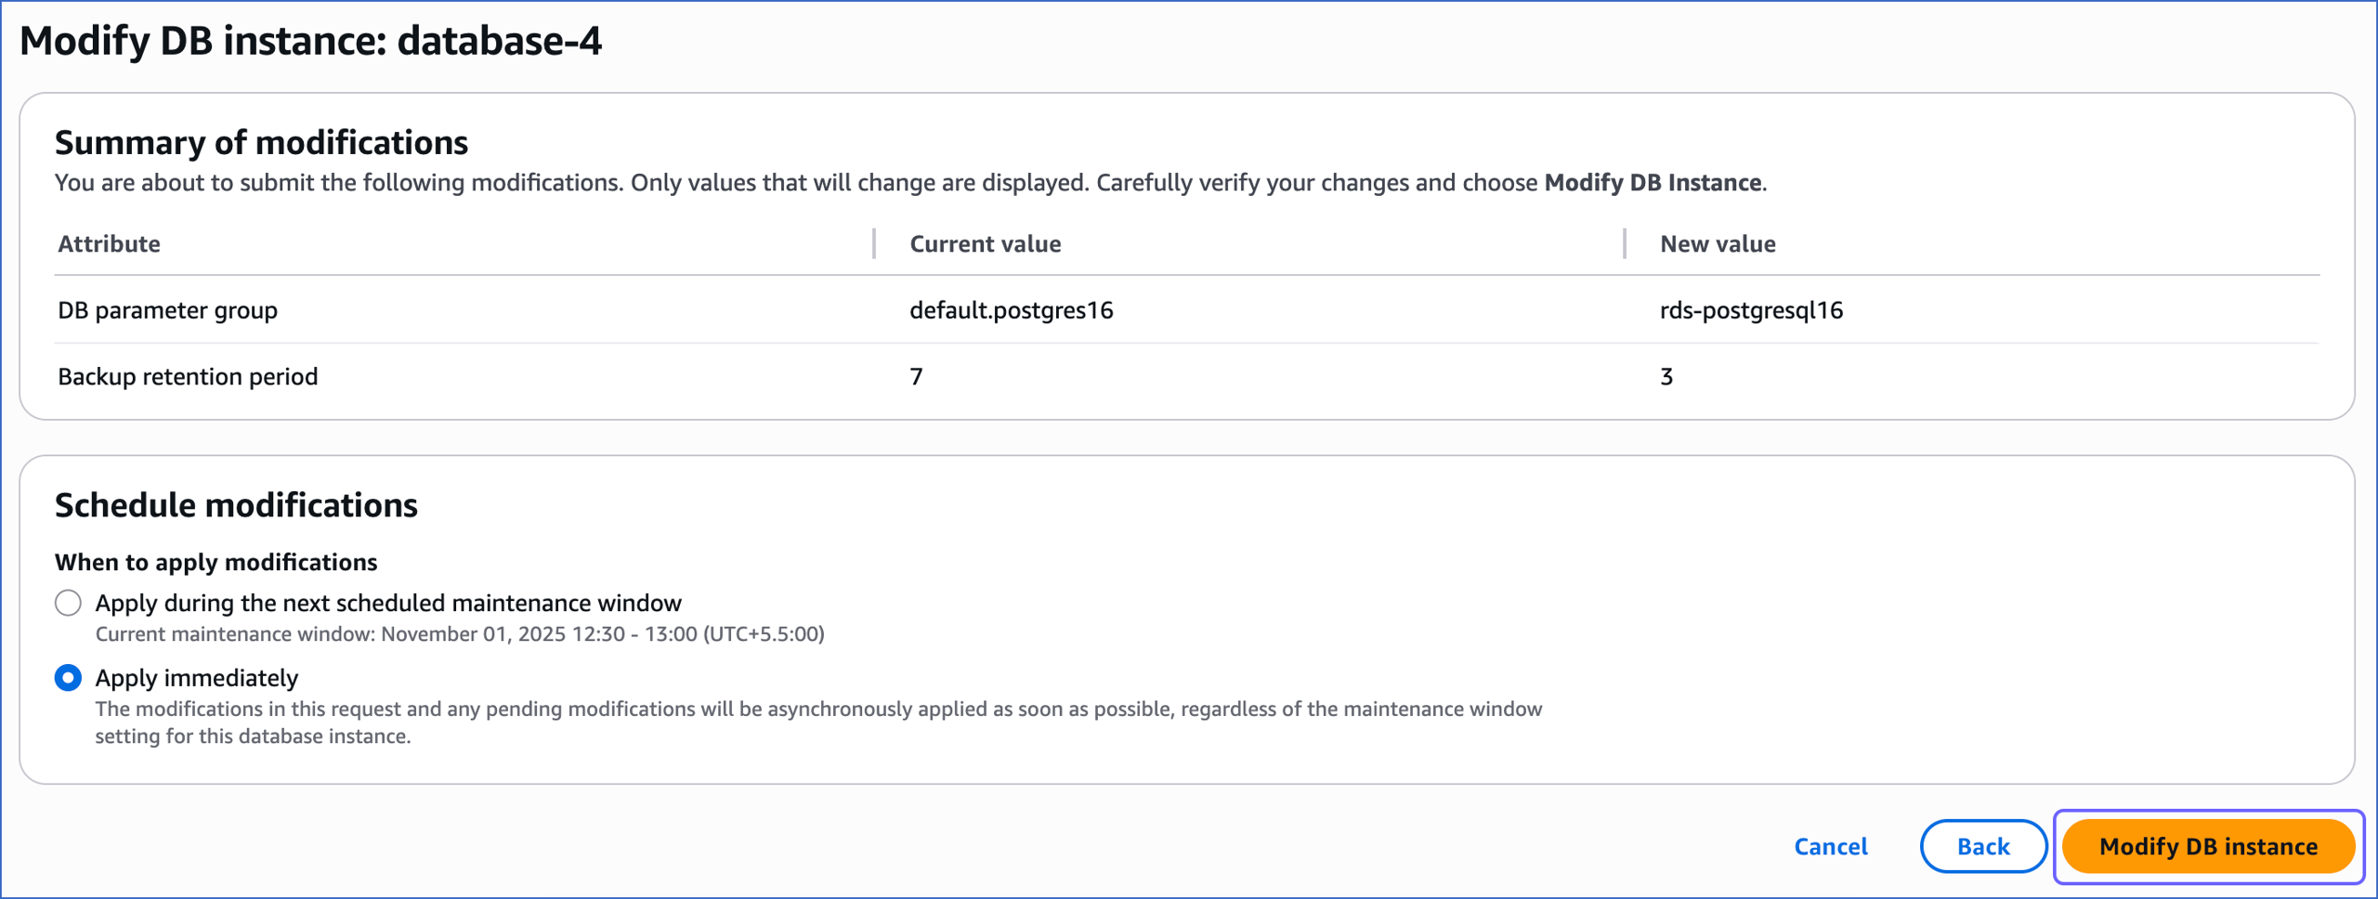Choose apply during next scheduled maintenance window

(x=387, y=603)
